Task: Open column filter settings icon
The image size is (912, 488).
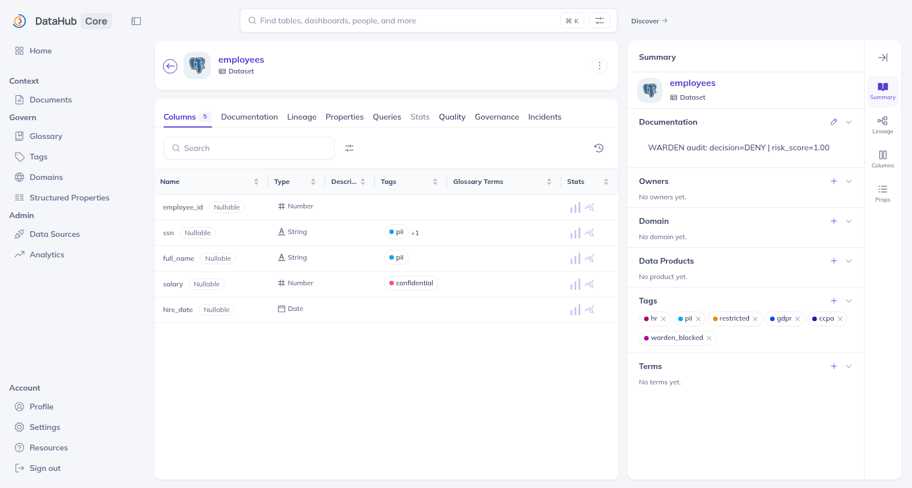Action: click(x=349, y=148)
